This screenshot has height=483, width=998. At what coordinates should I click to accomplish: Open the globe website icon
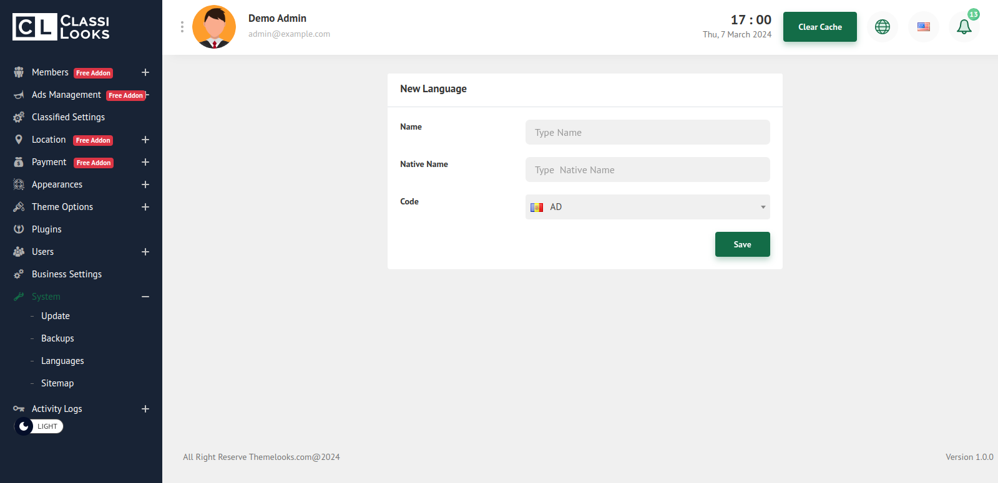point(882,27)
